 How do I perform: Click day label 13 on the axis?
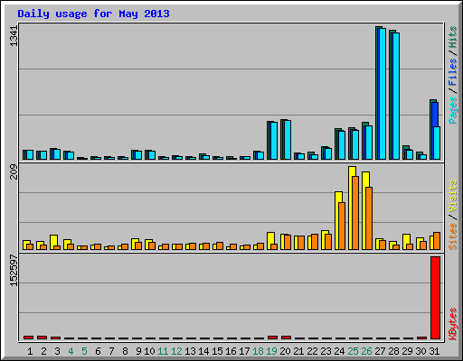tap(190, 351)
